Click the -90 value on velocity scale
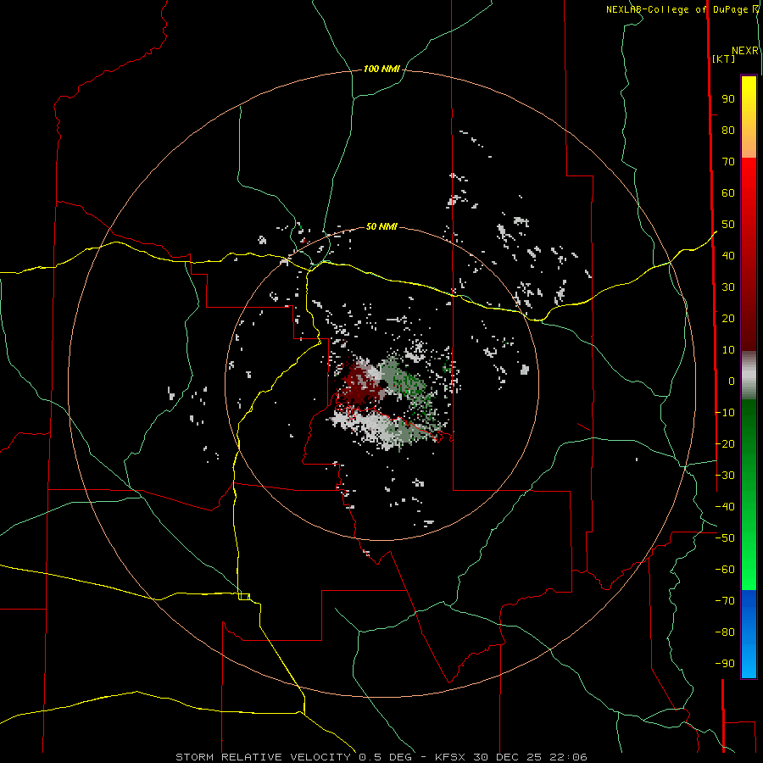 [725, 663]
